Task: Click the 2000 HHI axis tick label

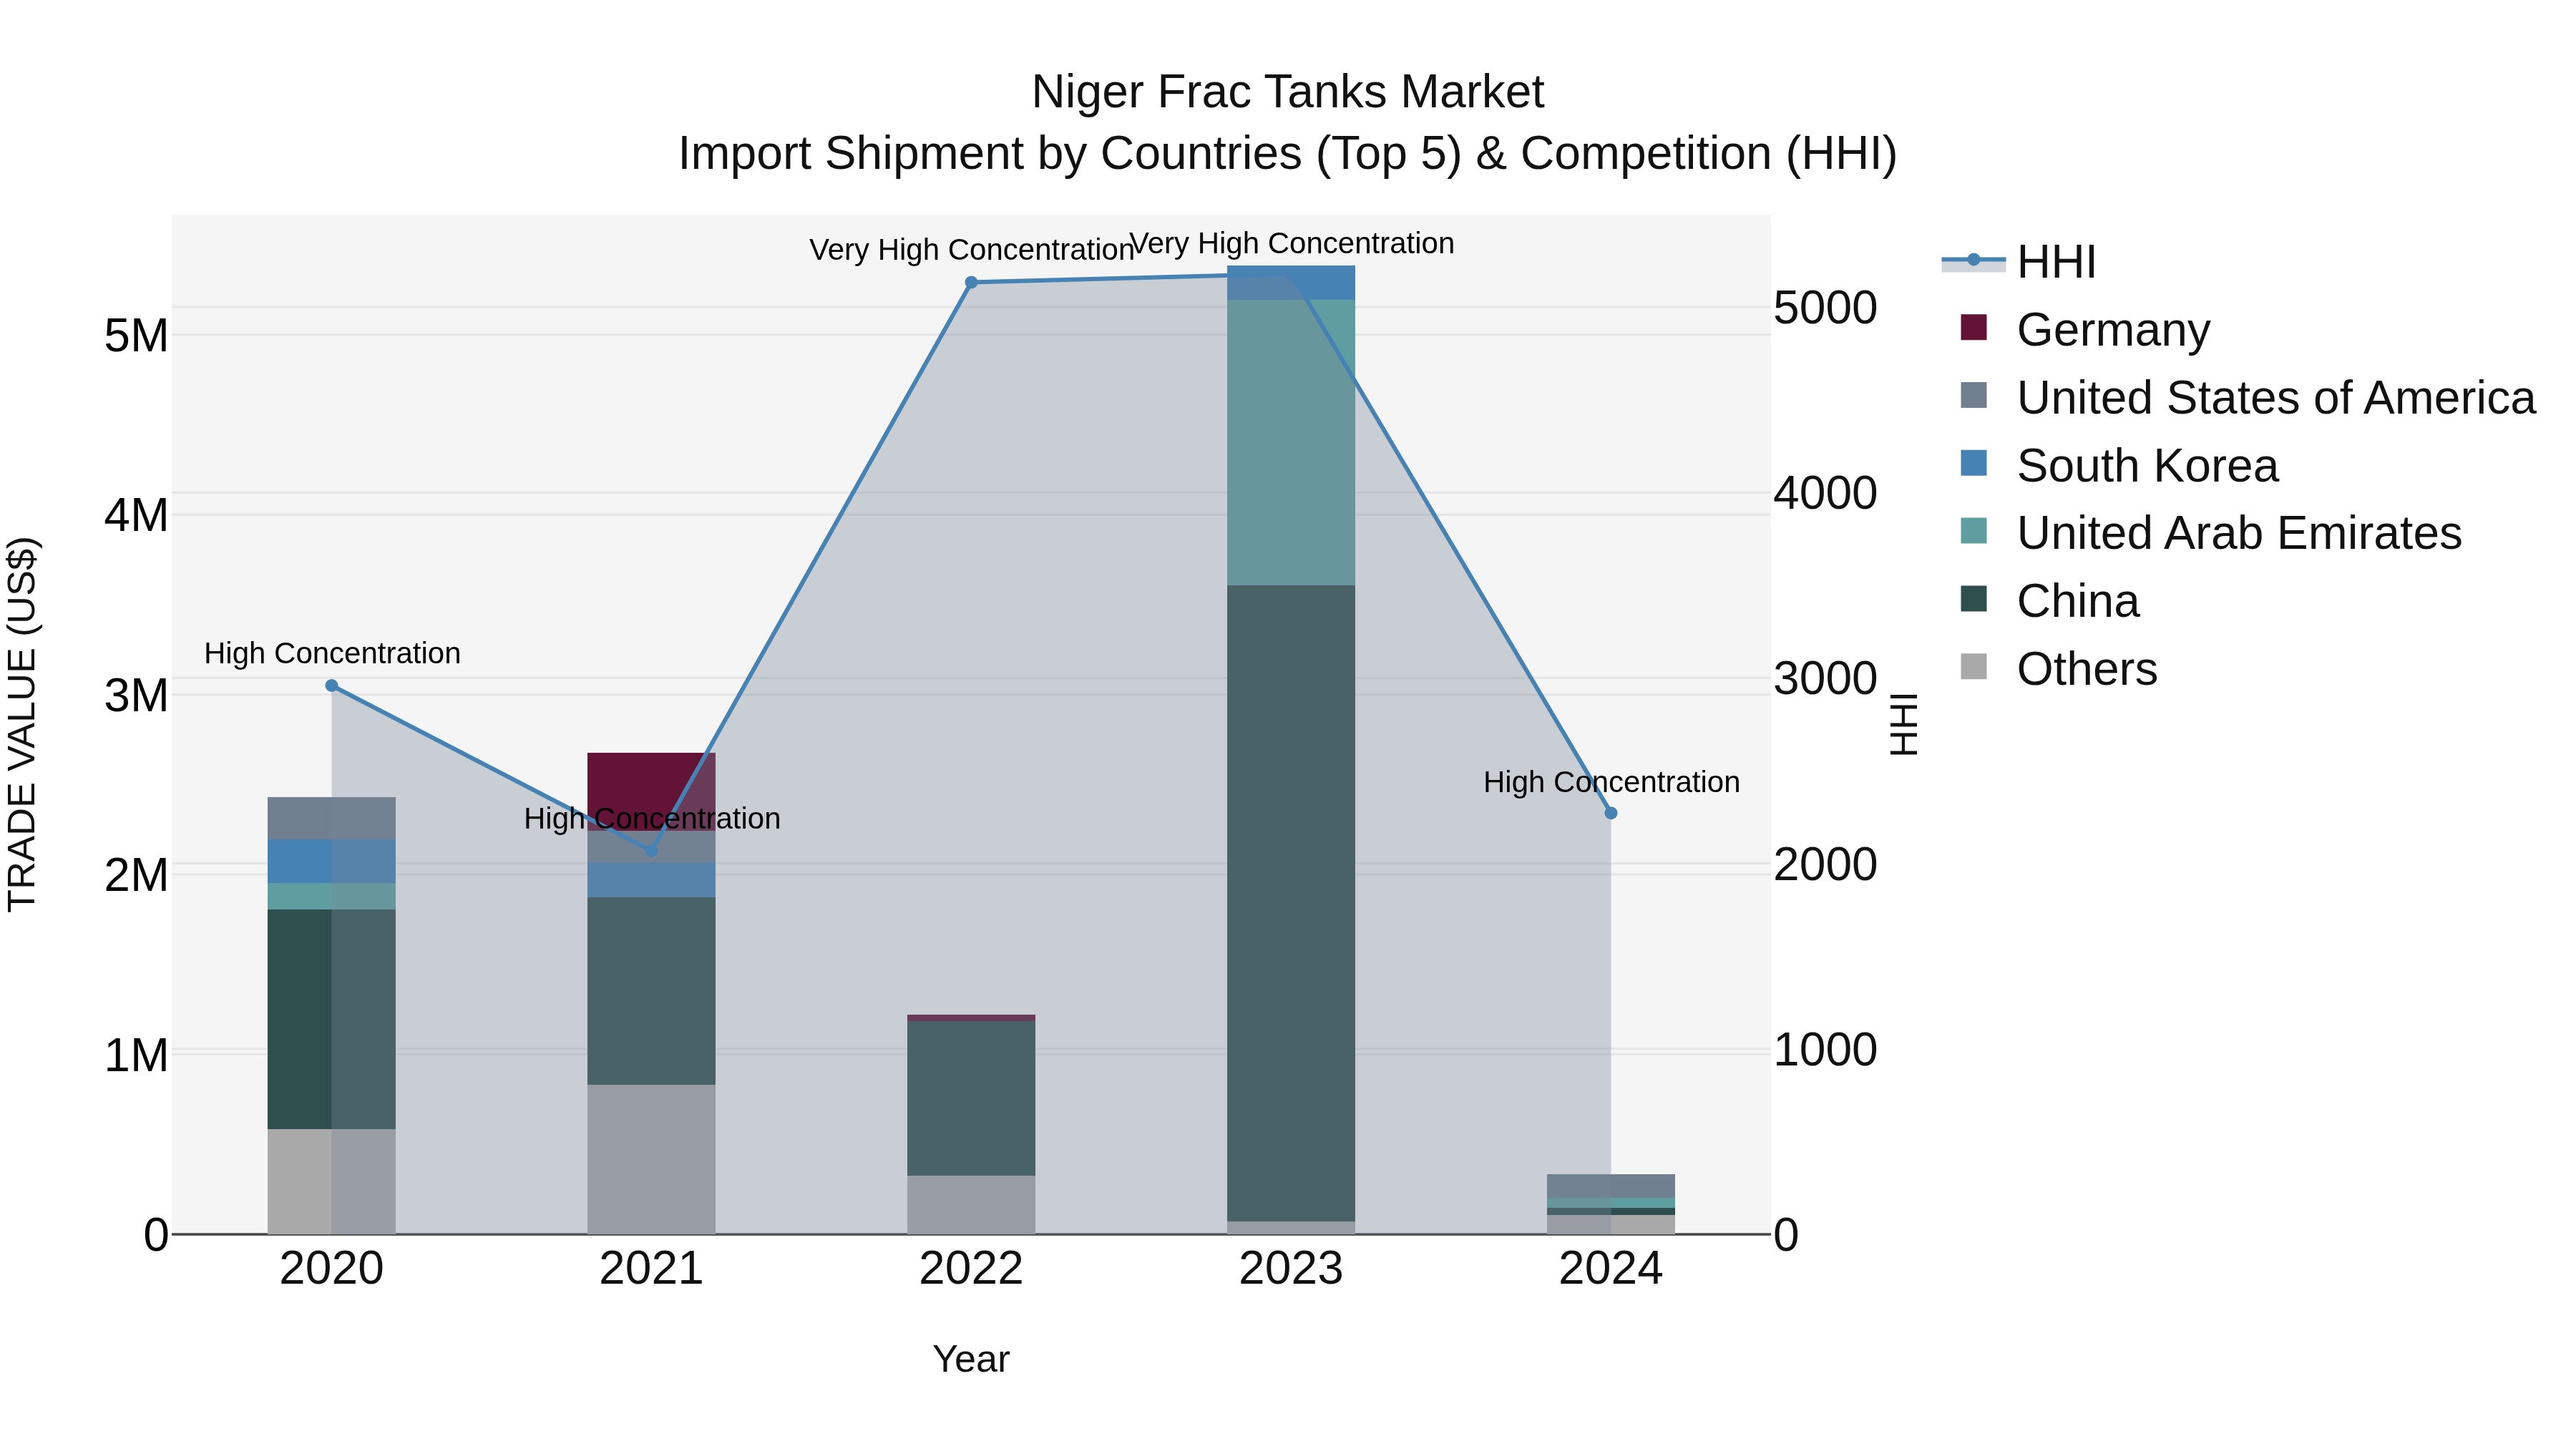Action: tap(1825, 865)
